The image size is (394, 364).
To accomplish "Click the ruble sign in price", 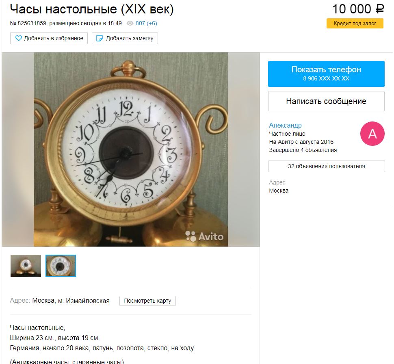I will (380, 9).
